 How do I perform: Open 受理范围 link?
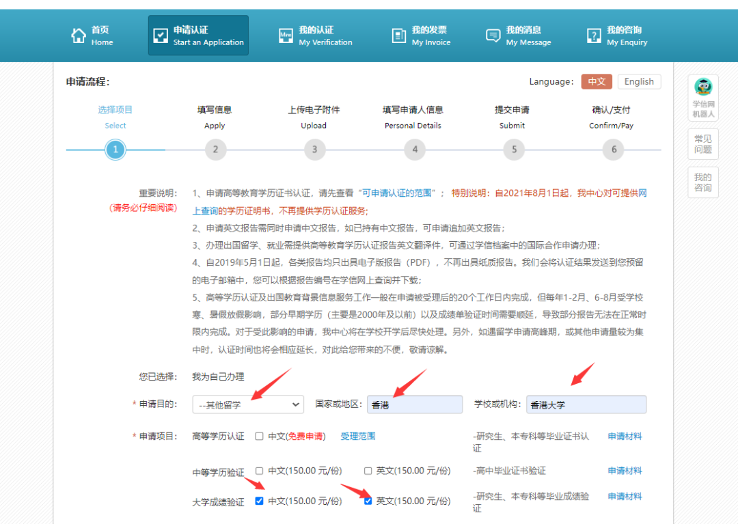[x=358, y=436]
